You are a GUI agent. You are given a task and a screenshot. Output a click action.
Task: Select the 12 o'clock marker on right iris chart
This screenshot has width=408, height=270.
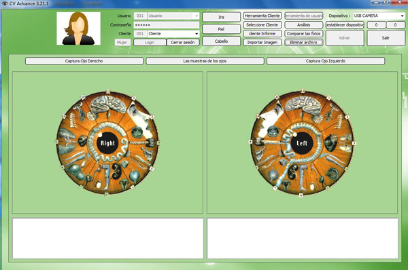click(108, 92)
